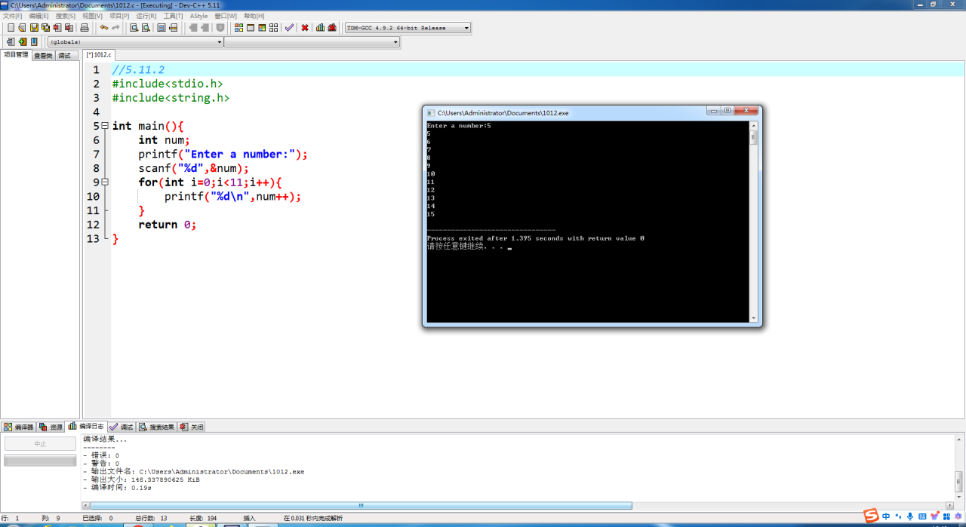Open the compiler set TDM-GCC 4.9.2 dropdown
966x527 pixels.
[x=408, y=28]
